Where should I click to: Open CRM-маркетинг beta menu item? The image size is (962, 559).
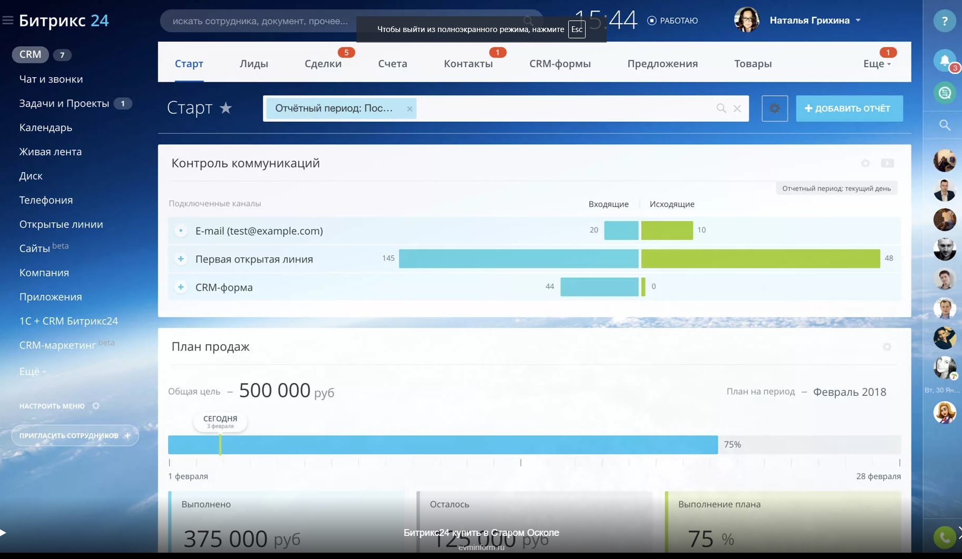(67, 344)
